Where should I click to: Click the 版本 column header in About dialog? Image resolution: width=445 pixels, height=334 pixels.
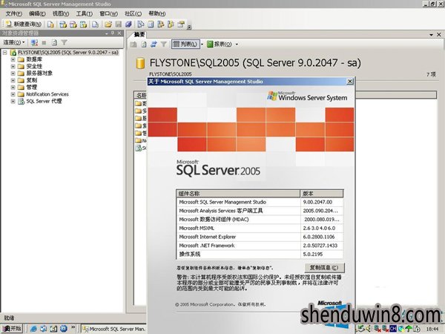[322, 194]
